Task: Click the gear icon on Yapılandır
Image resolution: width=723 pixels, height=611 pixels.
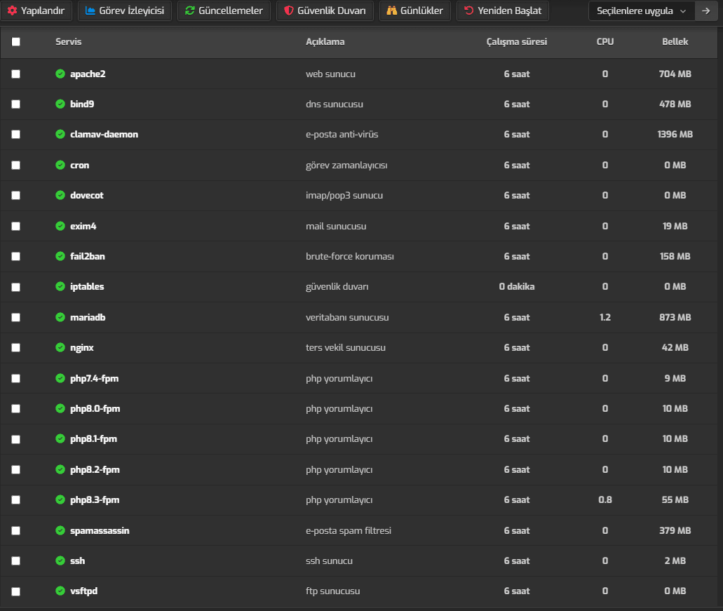Action: (12, 11)
